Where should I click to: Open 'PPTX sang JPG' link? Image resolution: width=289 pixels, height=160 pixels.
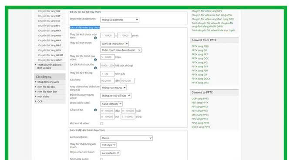200,63
